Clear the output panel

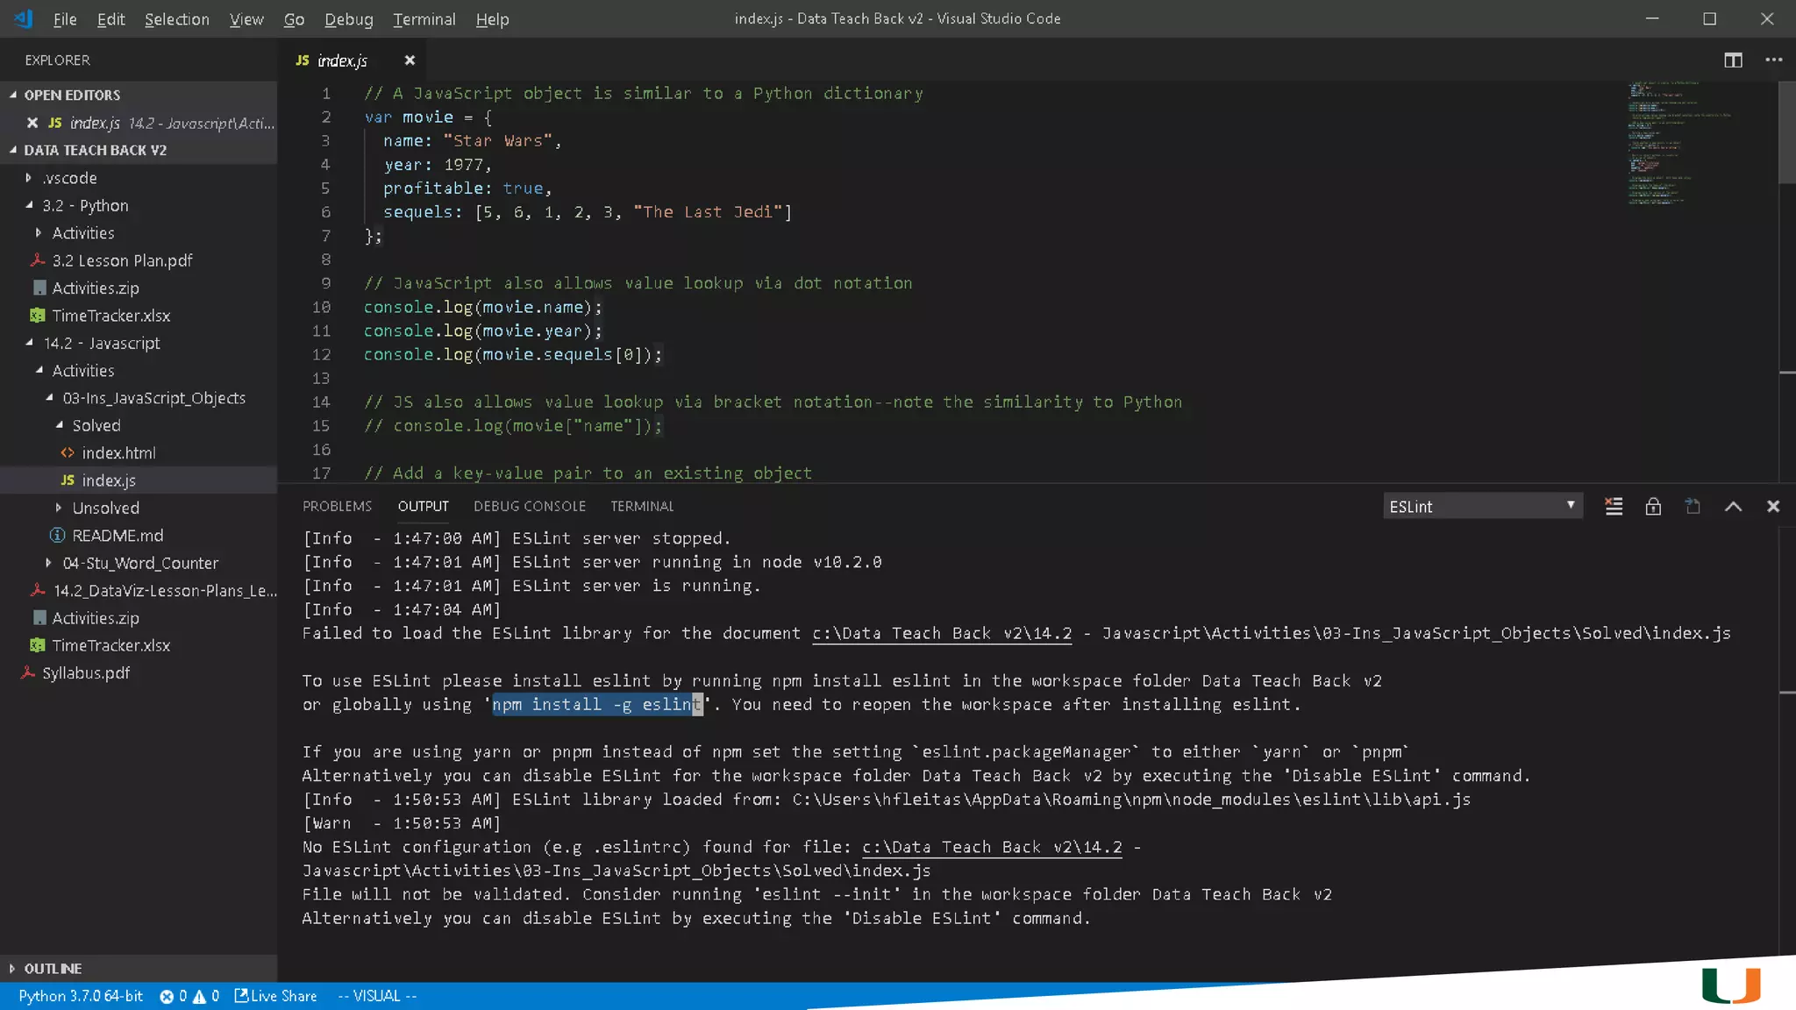point(1614,506)
